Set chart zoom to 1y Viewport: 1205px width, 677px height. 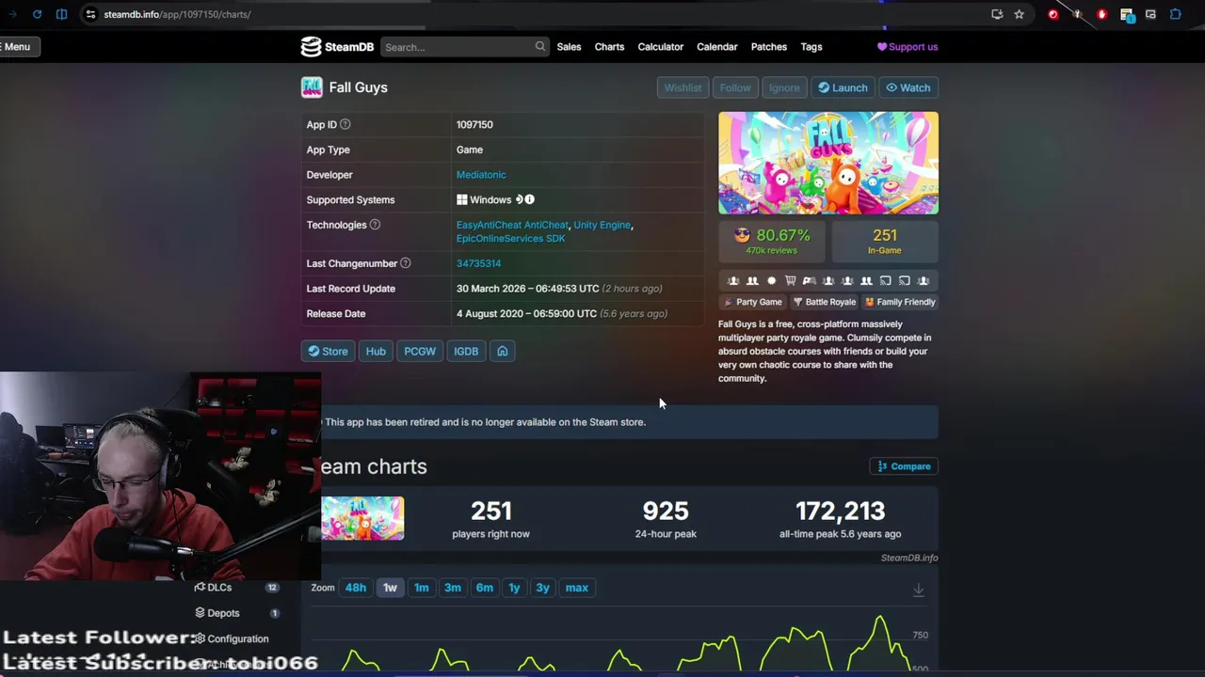514,588
